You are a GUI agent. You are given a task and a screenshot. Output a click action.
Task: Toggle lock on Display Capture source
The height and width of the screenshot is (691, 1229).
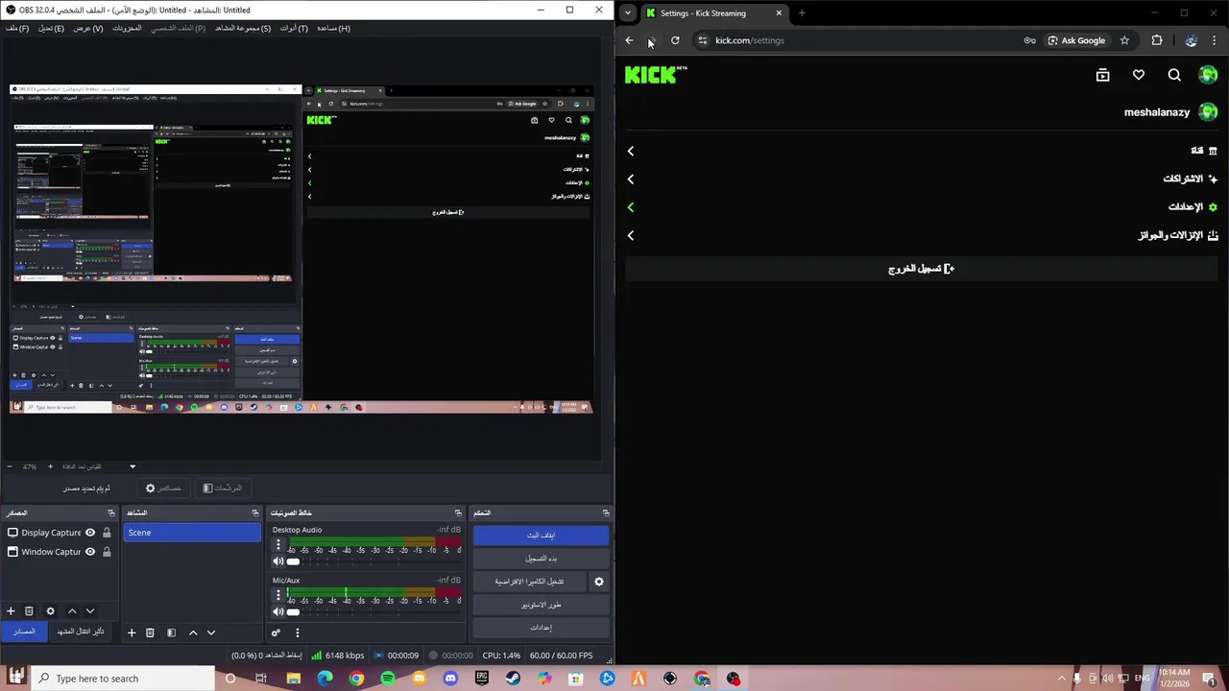(107, 533)
